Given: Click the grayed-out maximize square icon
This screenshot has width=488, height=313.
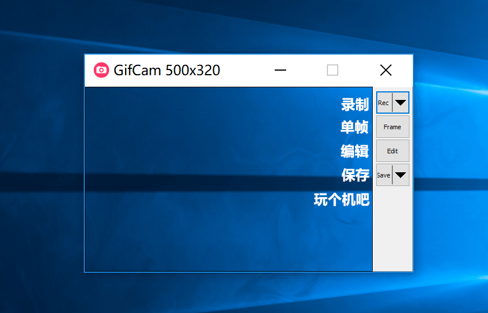Looking at the screenshot, I should point(333,70).
